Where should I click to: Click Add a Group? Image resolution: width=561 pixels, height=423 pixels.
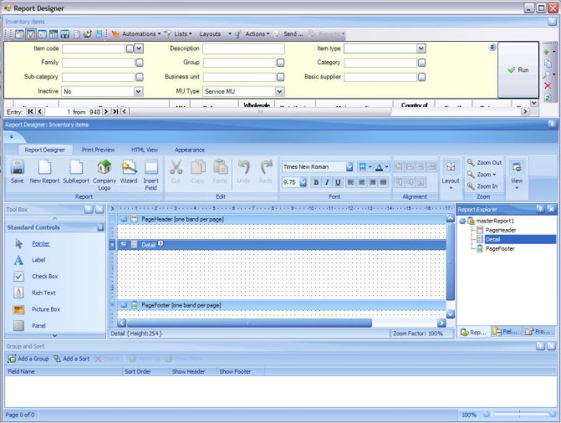28,359
